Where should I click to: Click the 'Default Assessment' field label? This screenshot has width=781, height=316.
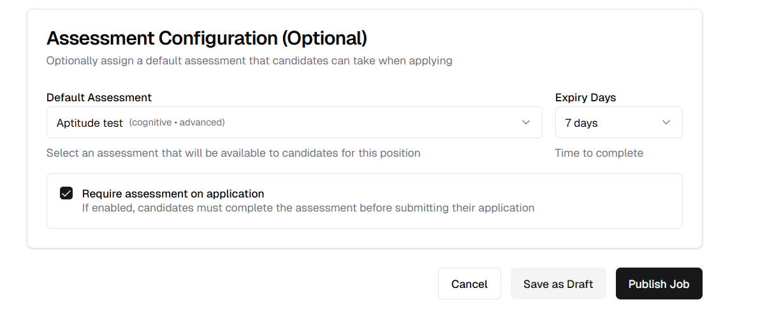pos(99,97)
